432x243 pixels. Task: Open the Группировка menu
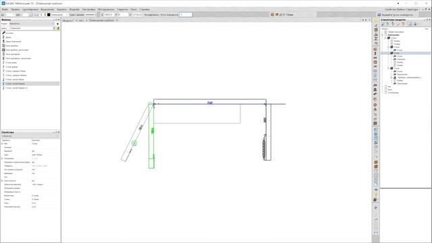pos(30,9)
